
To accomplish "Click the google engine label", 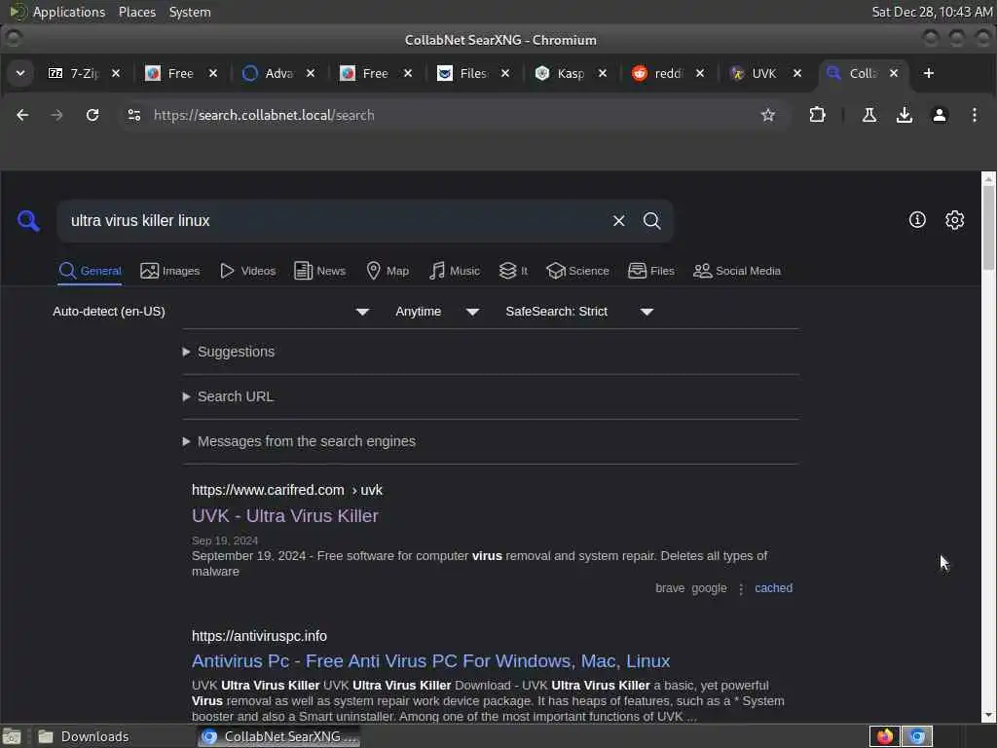I will (709, 588).
